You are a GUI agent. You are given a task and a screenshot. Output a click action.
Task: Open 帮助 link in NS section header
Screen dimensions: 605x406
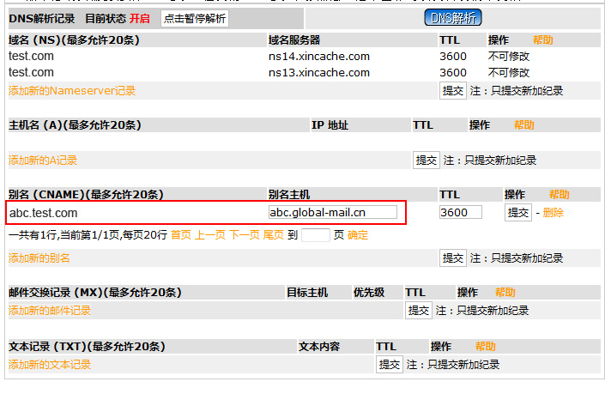(x=543, y=40)
